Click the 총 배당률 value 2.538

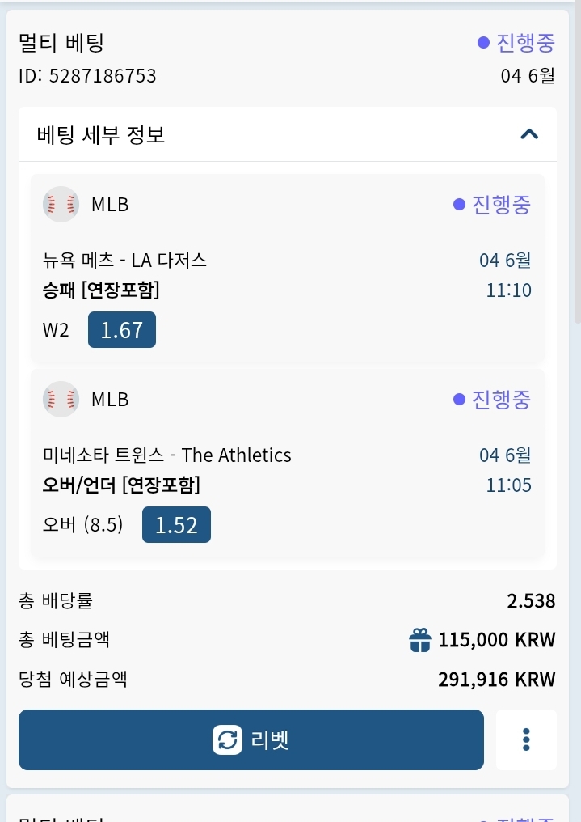[x=531, y=601]
